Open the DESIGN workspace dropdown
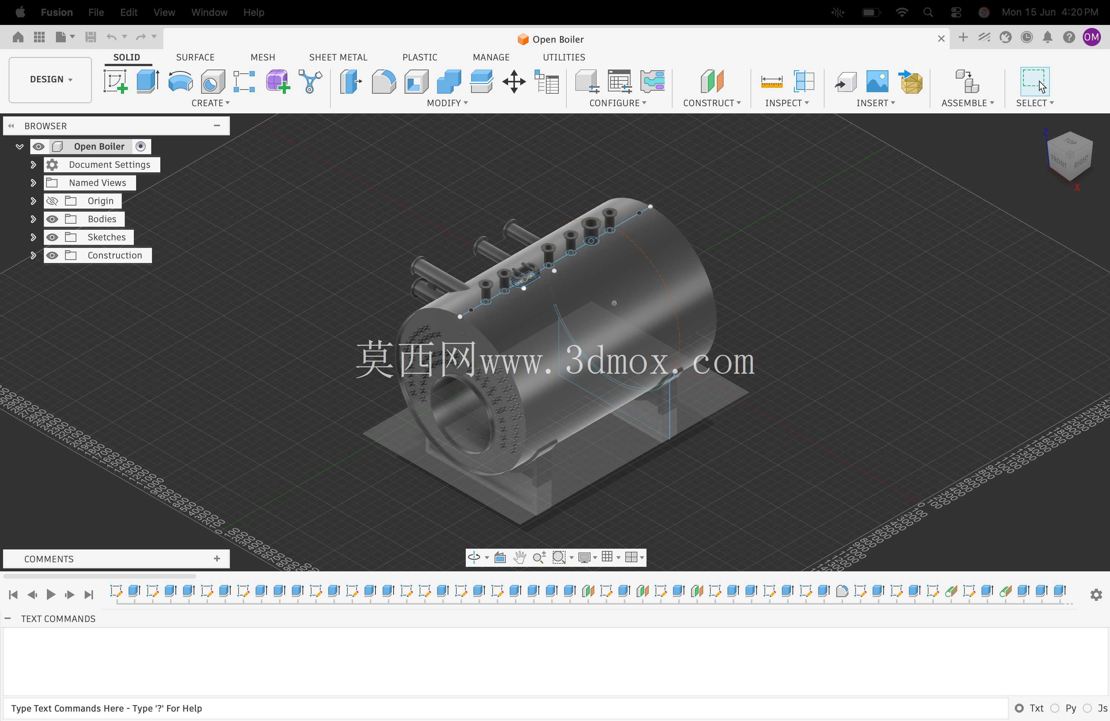 point(50,80)
